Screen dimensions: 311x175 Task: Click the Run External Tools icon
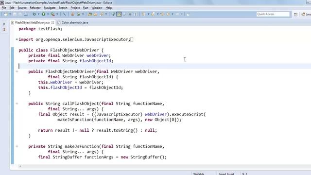(x=52, y=14)
